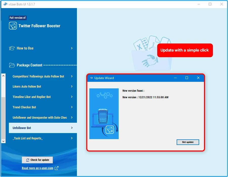Screen dimensions: 228x177
Task: Click the Update Wizard illustration image
Action: pos(104,114)
